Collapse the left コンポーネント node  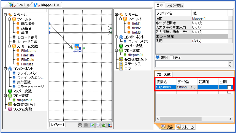6,69
